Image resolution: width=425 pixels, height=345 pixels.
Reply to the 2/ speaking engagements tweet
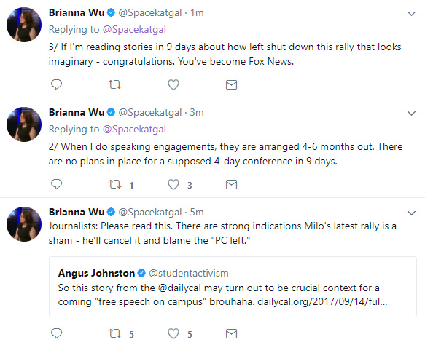tap(56, 184)
